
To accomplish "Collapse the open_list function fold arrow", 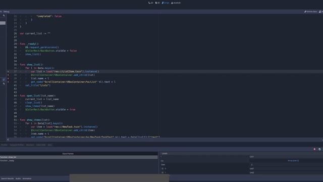I will point(18,96).
